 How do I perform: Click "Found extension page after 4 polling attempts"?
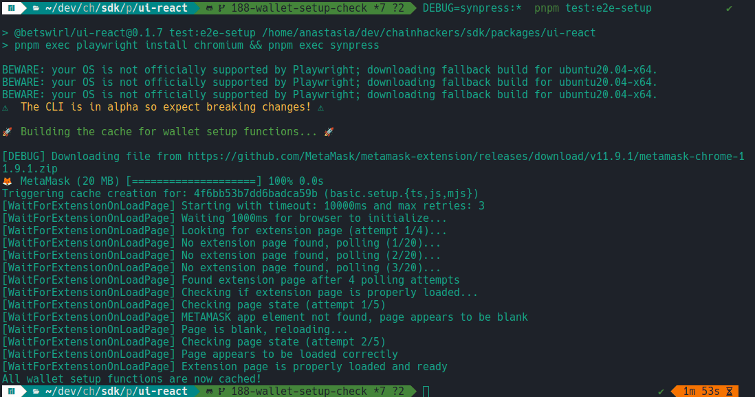[320, 280]
